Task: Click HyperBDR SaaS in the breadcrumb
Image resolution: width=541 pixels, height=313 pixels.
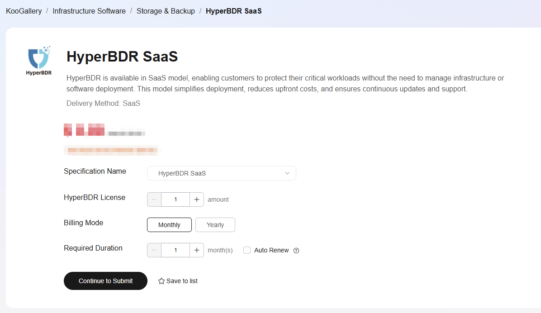Action: [233, 11]
